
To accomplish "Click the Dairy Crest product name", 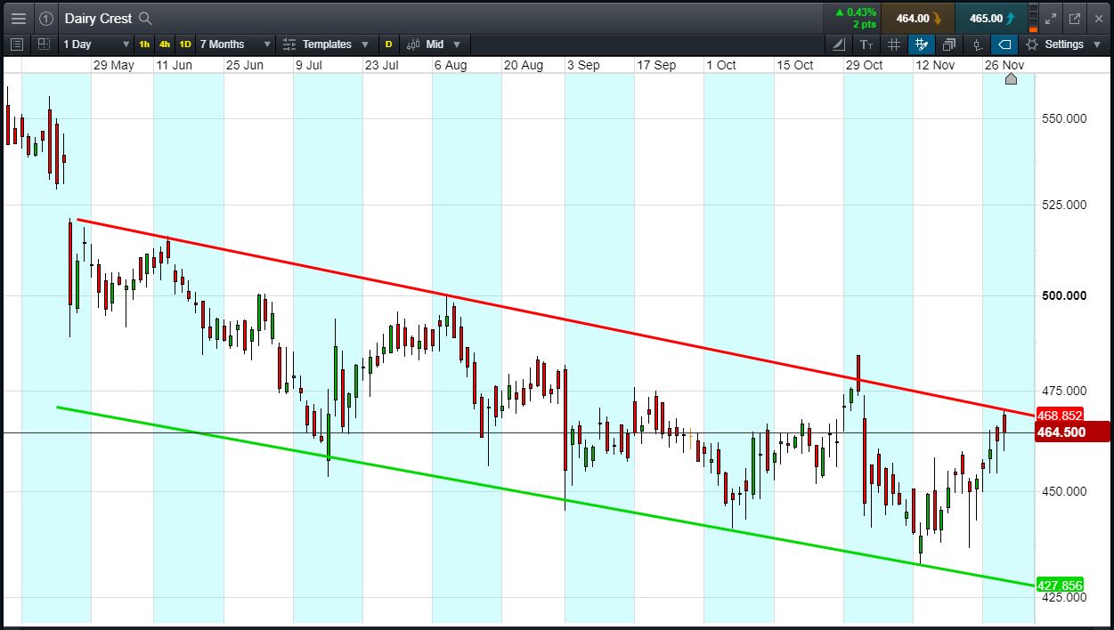I will click(98, 18).
